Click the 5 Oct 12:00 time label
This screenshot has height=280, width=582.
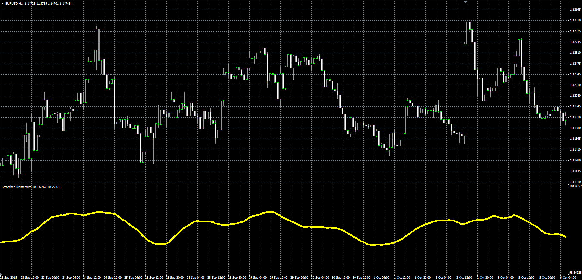[x=527, y=278]
